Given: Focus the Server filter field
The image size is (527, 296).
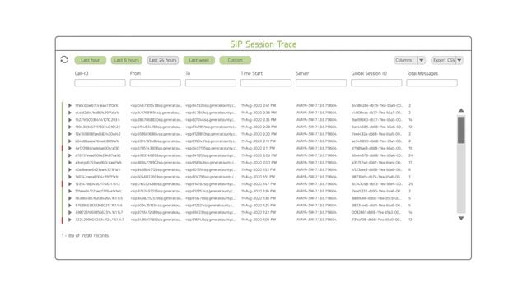Looking at the screenshot, I should pyautogui.click(x=321, y=82).
